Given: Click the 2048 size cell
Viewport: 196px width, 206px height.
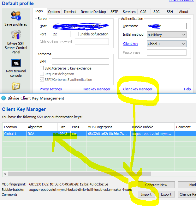Looking at the screenshot, I should click(64, 134).
